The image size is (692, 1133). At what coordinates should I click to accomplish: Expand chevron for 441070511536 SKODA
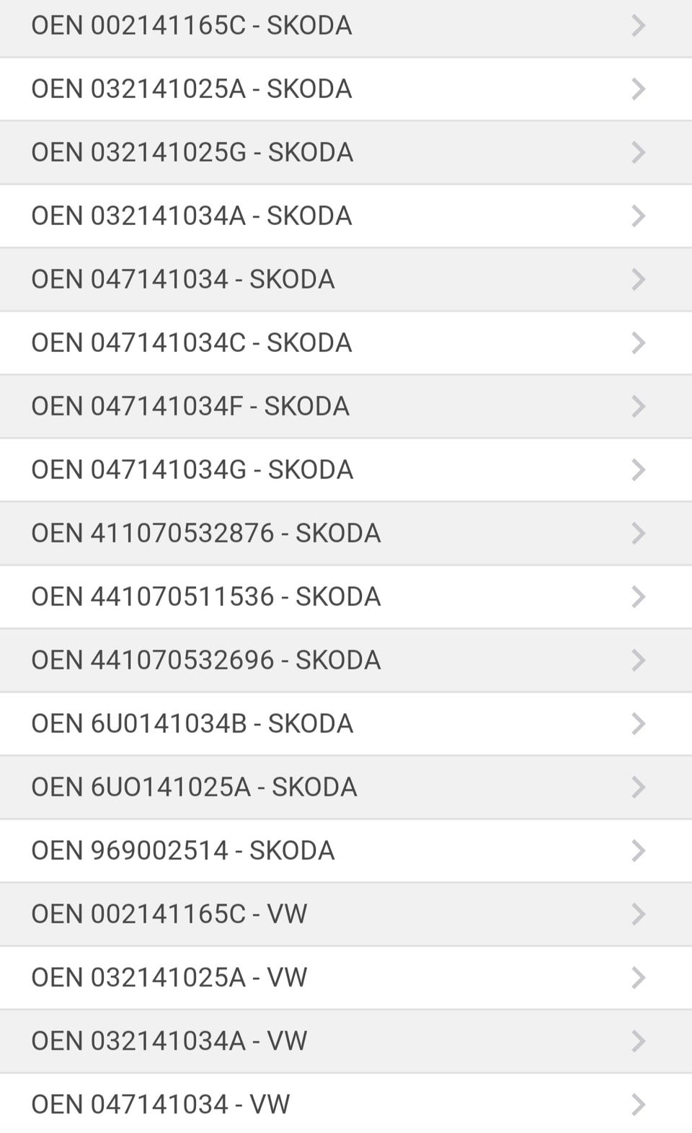pyautogui.click(x=638, y=597)
